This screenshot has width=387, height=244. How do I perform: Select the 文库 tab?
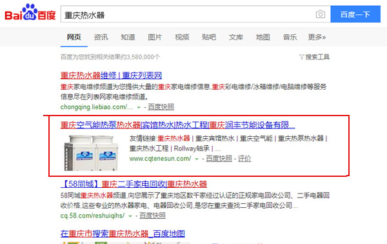(x=235, y=37)
